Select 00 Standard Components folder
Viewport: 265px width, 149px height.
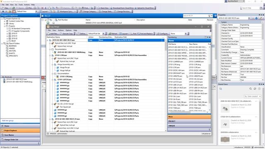[x=21, y=29]
